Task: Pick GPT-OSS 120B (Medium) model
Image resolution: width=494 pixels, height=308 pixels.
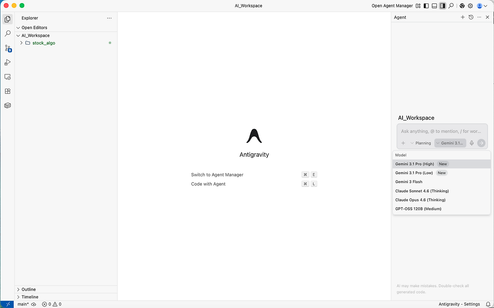Action: pos(442,209)
